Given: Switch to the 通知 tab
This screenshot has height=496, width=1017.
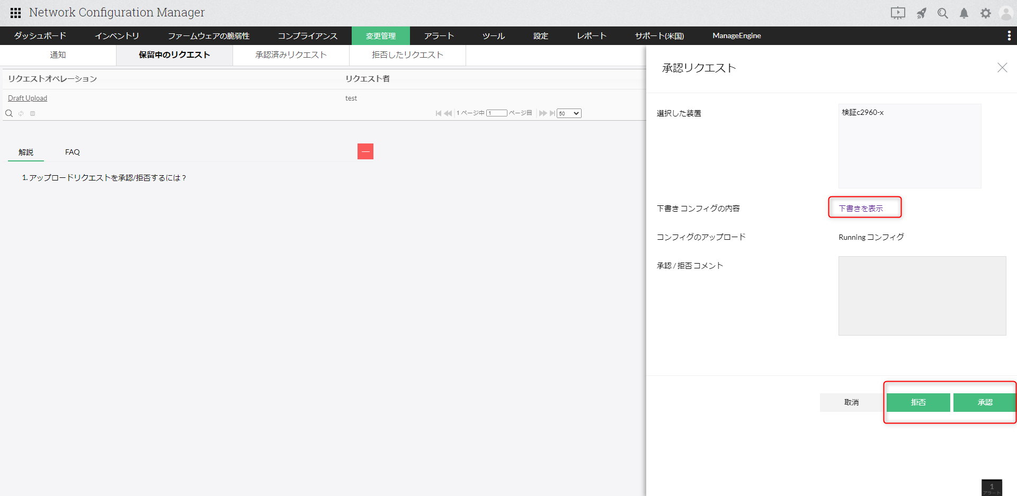Looking at the screenshot, I should click(58, 55).
